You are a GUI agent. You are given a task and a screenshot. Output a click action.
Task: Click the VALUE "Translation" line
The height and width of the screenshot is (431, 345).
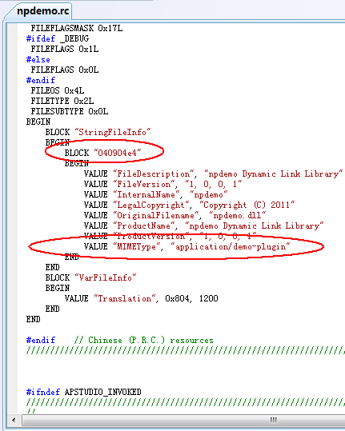coord(142,299)
